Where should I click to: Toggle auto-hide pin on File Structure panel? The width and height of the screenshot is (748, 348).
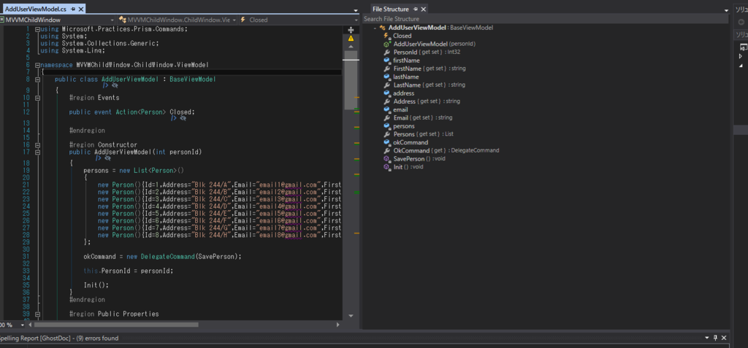[414, 9]
